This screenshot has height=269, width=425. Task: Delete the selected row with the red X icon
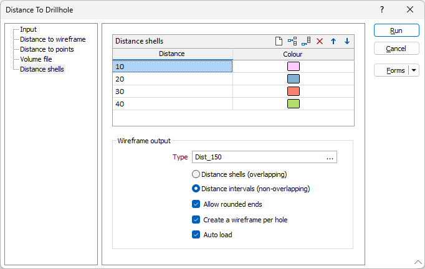(320, 41)
